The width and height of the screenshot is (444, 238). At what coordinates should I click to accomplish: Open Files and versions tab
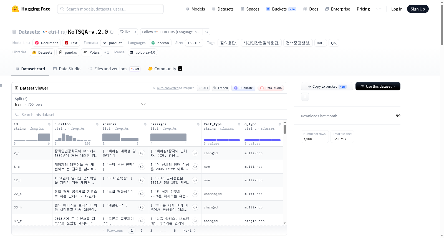114,69
